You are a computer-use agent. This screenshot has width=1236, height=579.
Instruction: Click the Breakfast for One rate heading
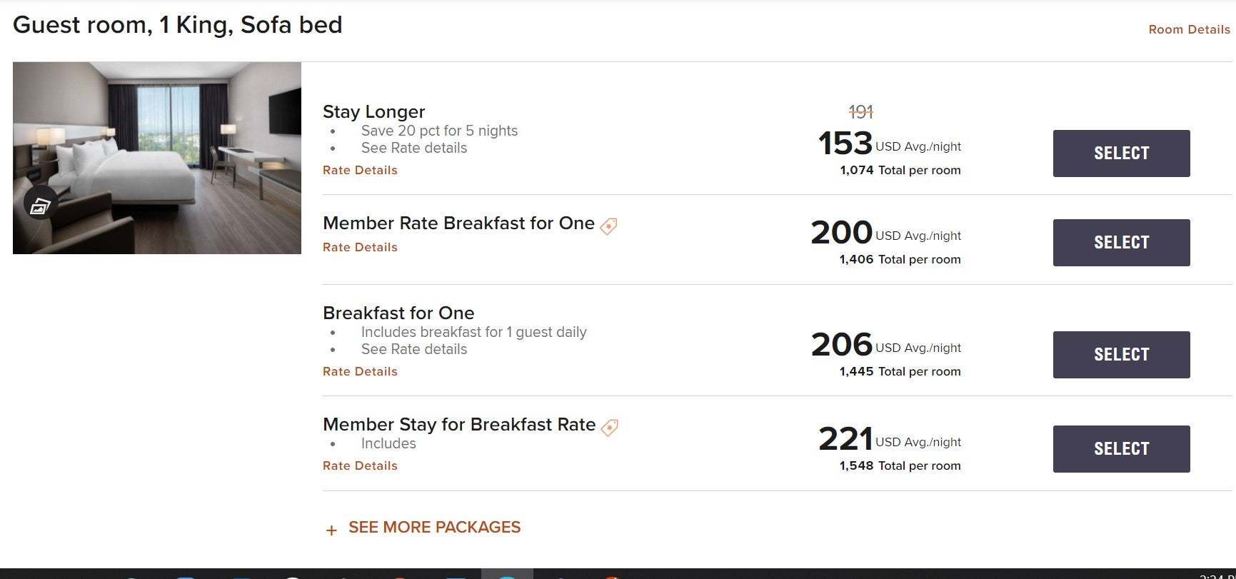point(398,313)
